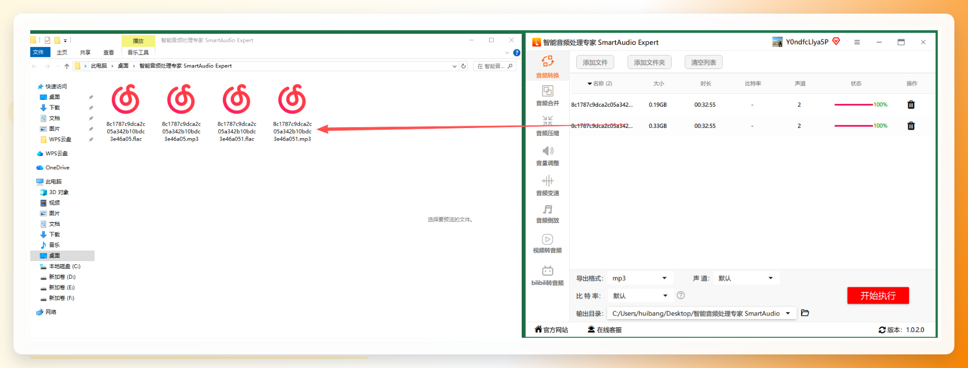Image resolution: width=968 pixels, height=368 pixels.
Task: Open 新加卷 (E:) drive
Action: 58,287
